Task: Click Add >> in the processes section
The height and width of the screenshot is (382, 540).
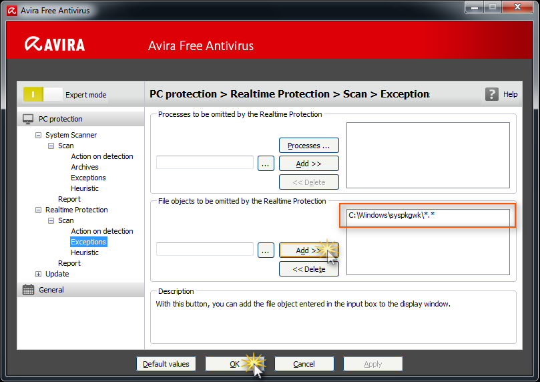Action: [x=309, y=164]
